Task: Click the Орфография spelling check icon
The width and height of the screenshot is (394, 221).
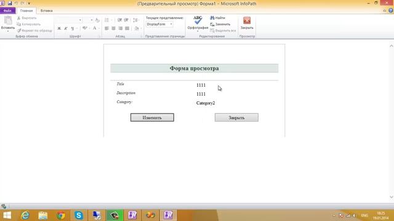Action: 198,20
